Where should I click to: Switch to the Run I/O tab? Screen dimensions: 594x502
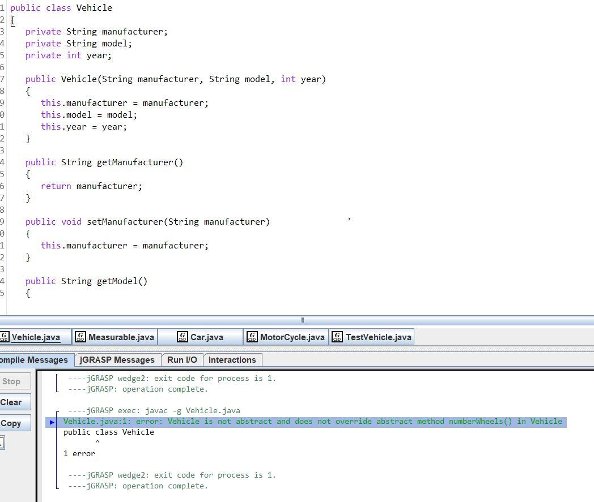(182, 359)
